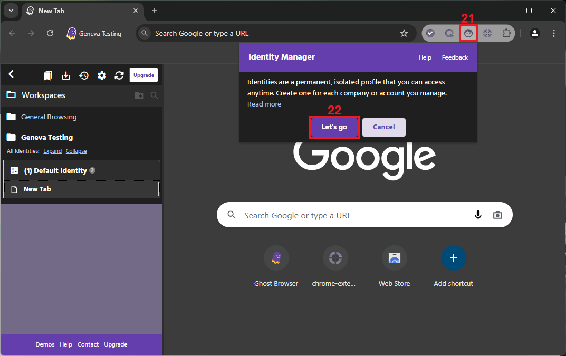Image resolution: width=566 pixels, height=356 pixels.
Task: Click the Default Identity help question mark
Action: (92, 170)
